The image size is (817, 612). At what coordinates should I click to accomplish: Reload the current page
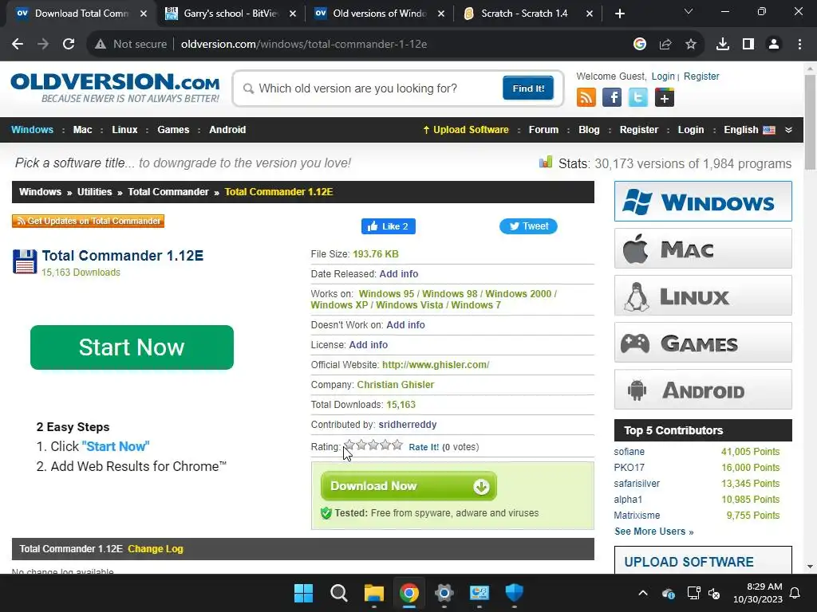[69, 45]
